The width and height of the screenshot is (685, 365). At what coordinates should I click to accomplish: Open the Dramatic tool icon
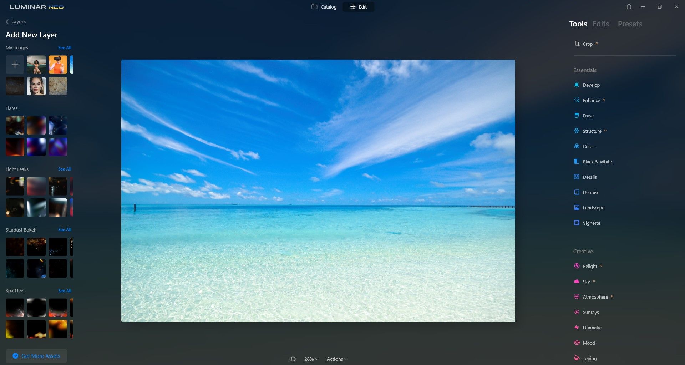tap(577, 328)
